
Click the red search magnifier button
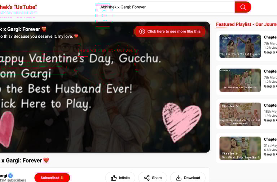click(x=243, y=7)
